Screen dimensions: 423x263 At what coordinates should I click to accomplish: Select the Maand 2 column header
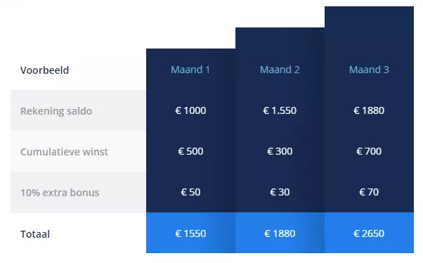280,70
